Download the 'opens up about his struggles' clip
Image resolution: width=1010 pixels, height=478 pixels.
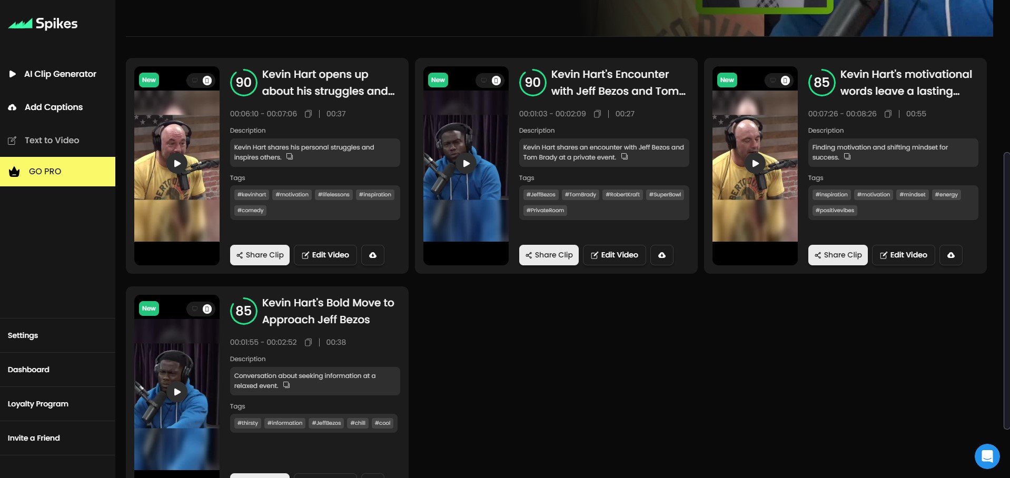coord(373,255)
